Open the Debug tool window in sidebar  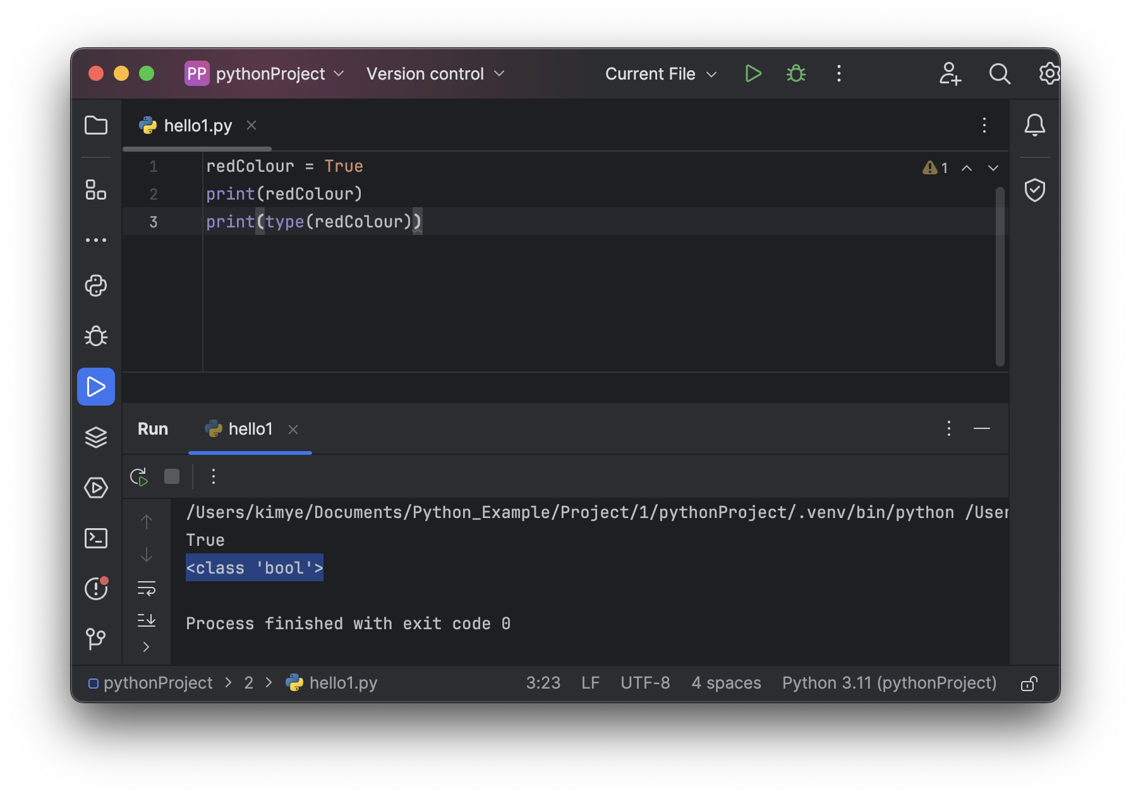[96, 336]
